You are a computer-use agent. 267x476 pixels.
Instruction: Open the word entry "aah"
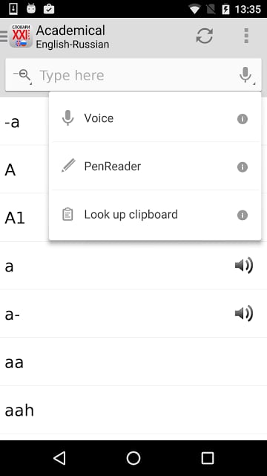(133, 410)
